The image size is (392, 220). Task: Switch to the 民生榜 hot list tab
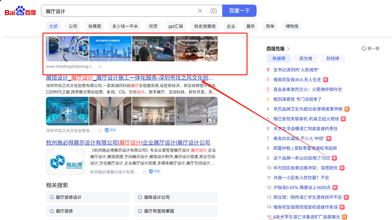click(306, 58)
